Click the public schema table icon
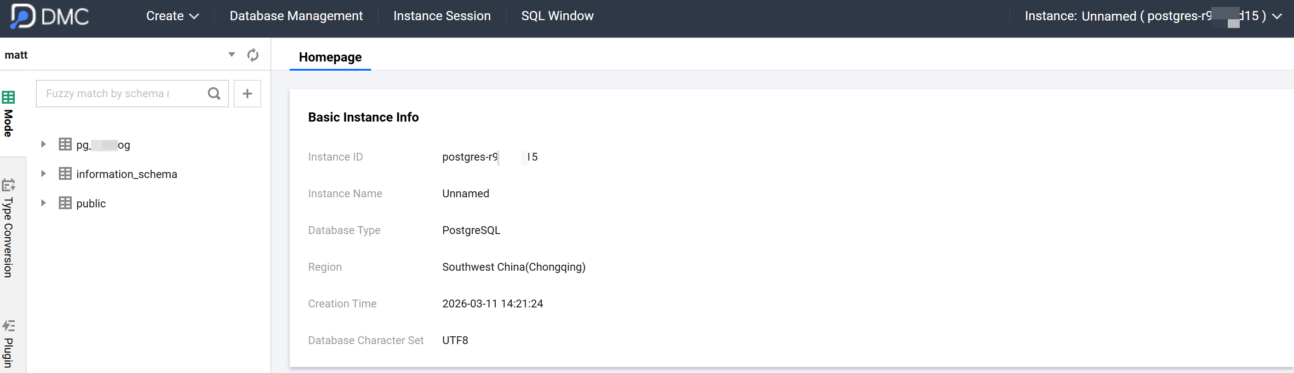1294x373 pixels. tap(65, 203)
